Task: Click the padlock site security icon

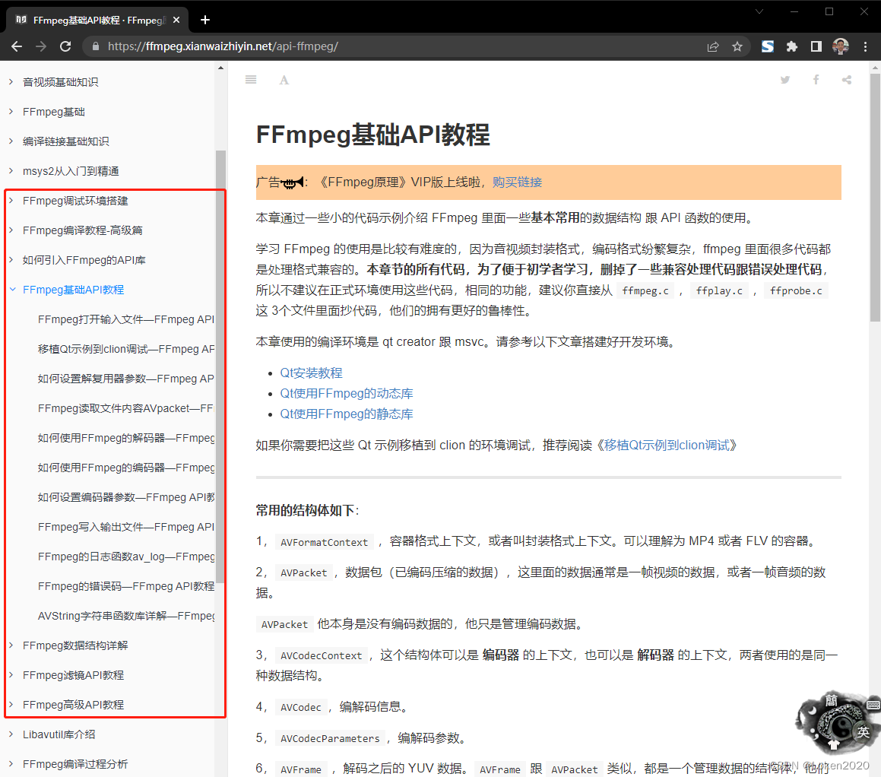Action: pos(94,46)
